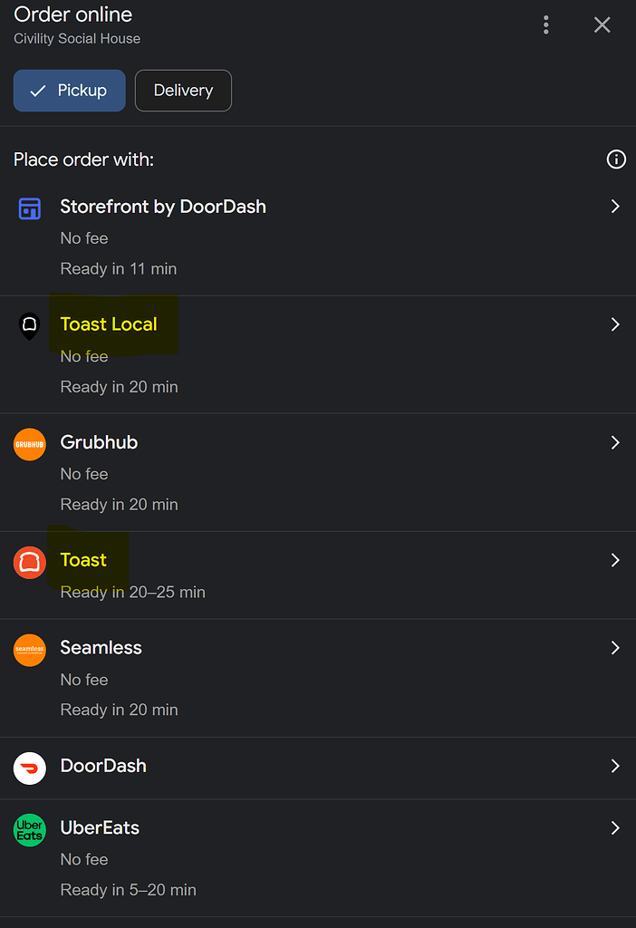The height and width of the screenshot is (928, 636).
Task: Open the Toast Local row chevron
Action: [615, 324]
